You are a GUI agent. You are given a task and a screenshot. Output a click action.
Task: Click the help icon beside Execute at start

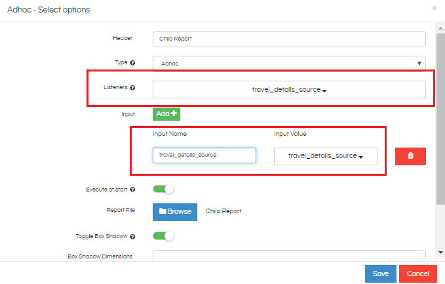tap(132, 190)
